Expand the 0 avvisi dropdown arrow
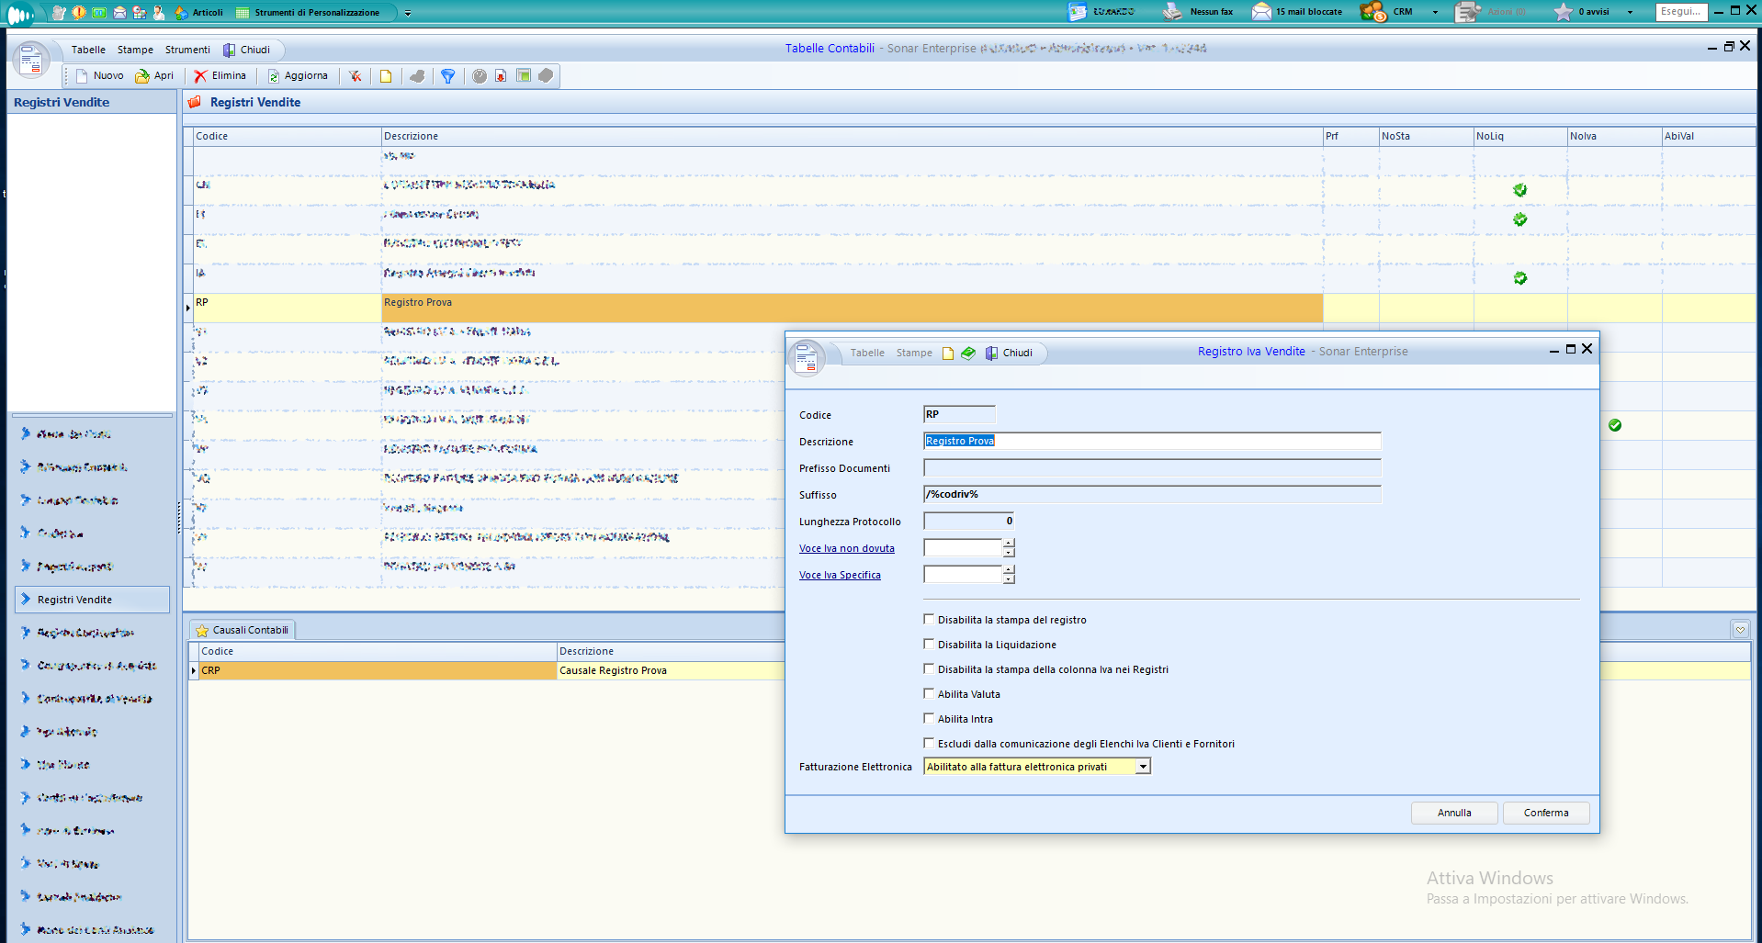The width and height of the screenshot is (1762, 943). coord(1630,13)
